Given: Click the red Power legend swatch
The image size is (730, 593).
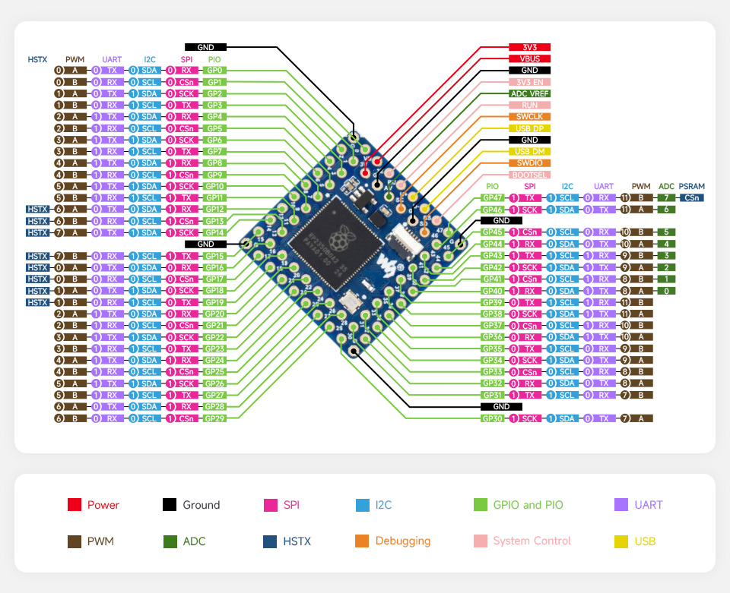Looking at the screenshot, I should [75, 504].
